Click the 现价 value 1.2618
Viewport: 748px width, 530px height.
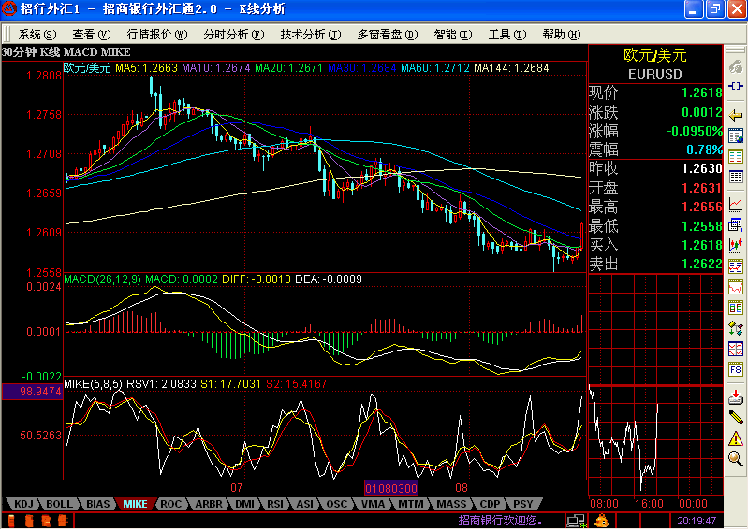[x=701, y=93]
